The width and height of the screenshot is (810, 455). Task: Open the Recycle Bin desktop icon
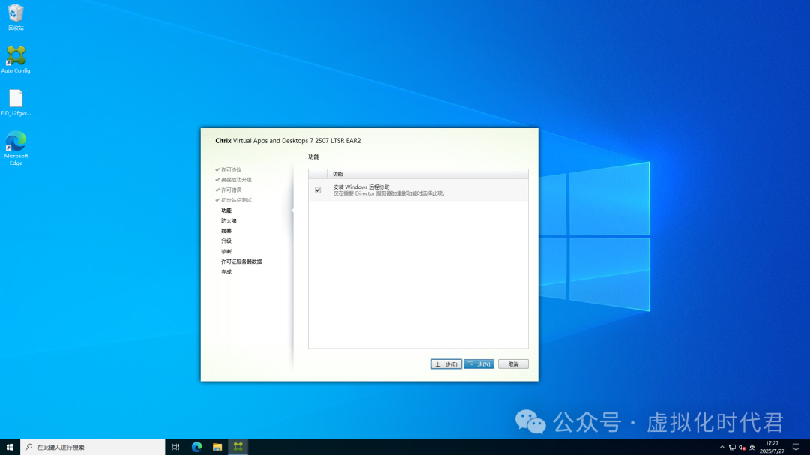[16, 17]
